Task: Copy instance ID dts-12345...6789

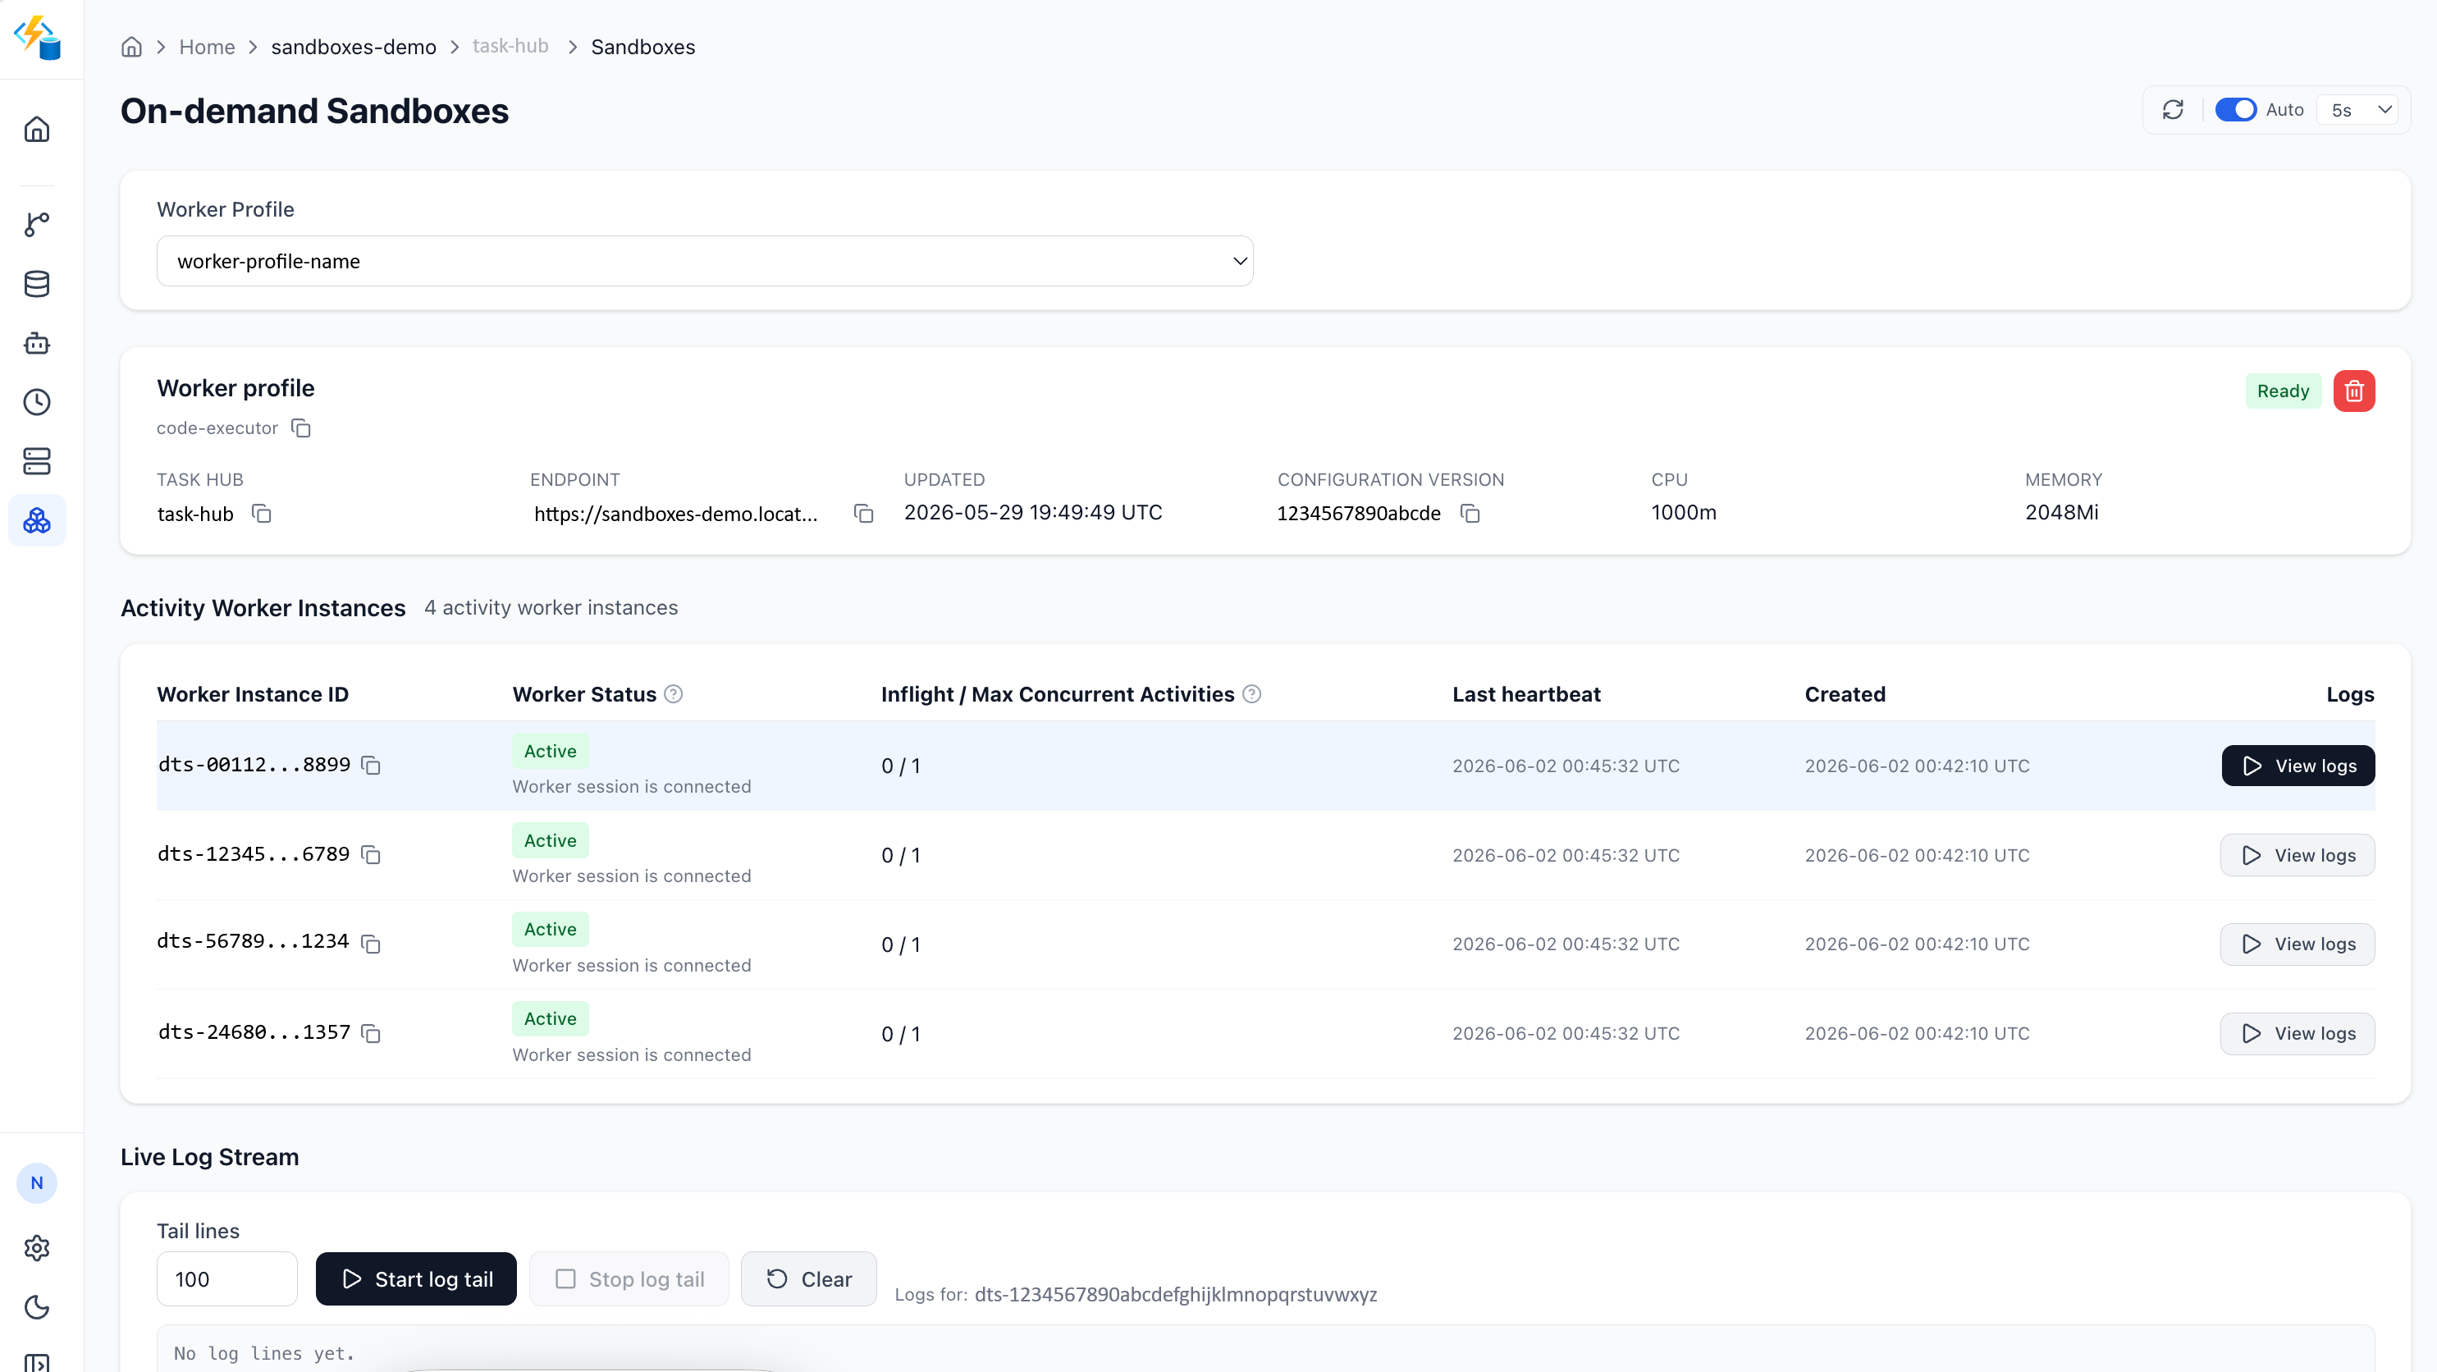Action: point(371,854)
